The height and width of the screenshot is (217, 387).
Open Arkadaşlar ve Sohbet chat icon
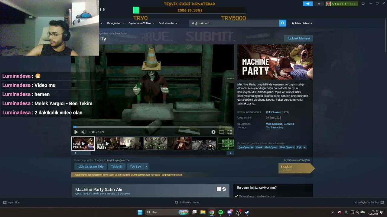coord(382,202)
